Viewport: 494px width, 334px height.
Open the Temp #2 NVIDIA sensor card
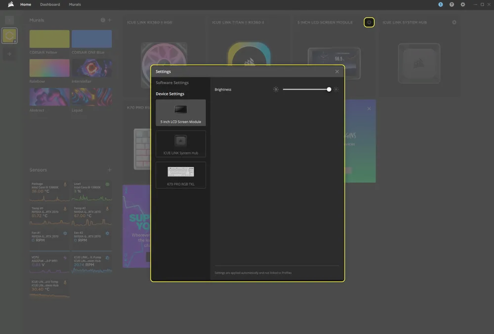click(92, 216)
